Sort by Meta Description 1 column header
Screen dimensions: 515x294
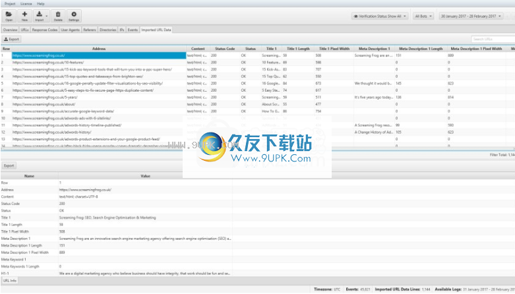click(x=374, y=49)
